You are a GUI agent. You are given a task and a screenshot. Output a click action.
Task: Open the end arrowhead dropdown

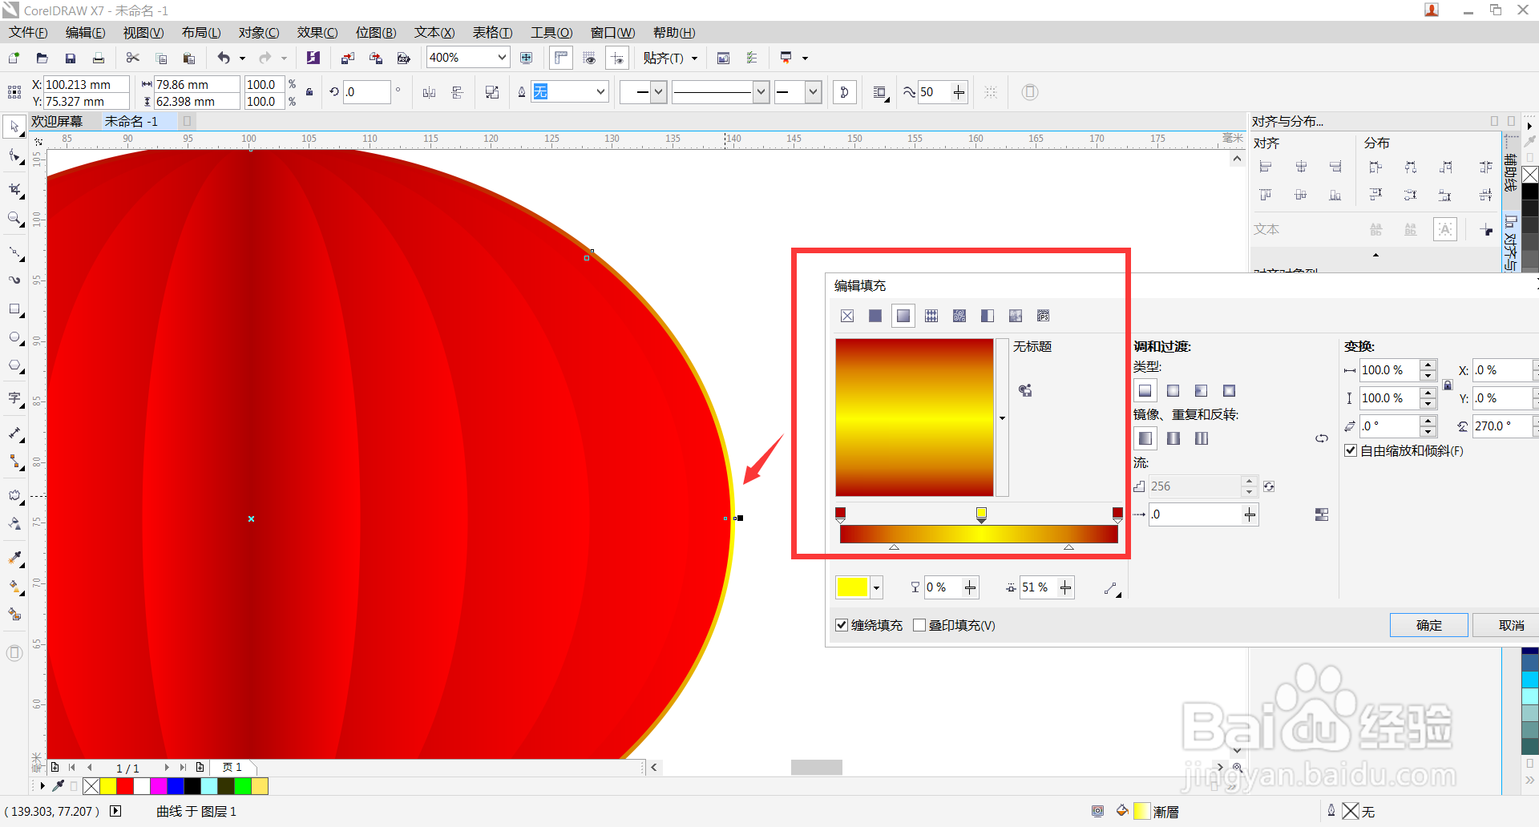(814, 92)
